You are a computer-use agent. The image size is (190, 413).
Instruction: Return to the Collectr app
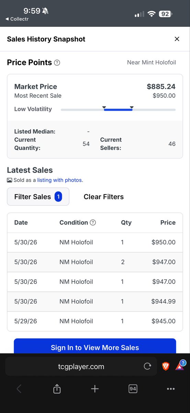[17, 19]
